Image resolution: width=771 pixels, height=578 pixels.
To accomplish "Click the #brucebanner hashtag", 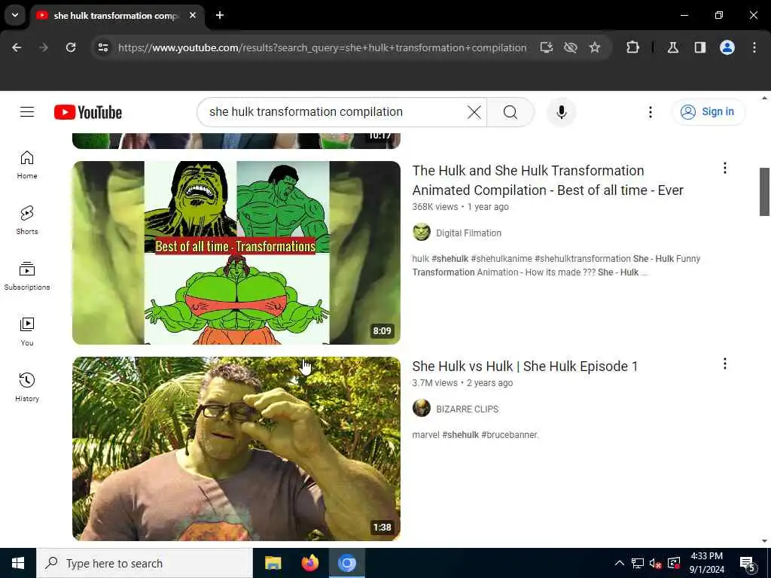I will click(x=510, y=435).
